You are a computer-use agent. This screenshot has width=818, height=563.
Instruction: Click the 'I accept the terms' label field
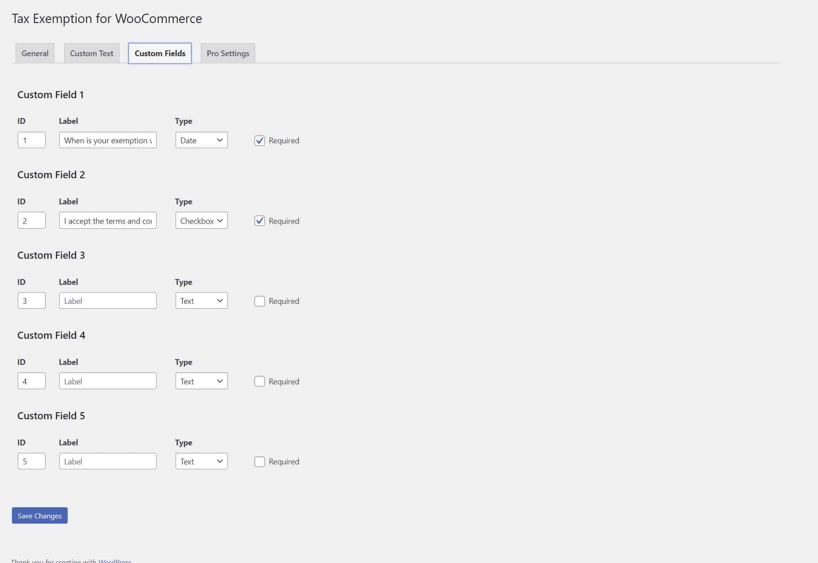coord(108,220)
